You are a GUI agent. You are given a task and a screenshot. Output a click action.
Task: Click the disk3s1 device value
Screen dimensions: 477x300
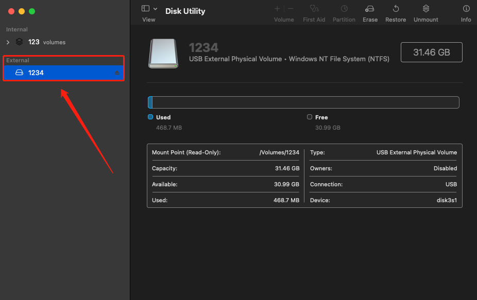pyautogui.click(x=447, y=200)
